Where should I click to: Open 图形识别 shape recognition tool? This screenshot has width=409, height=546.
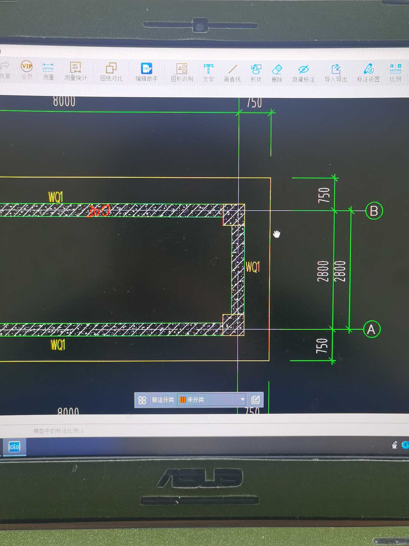point(182,73)
